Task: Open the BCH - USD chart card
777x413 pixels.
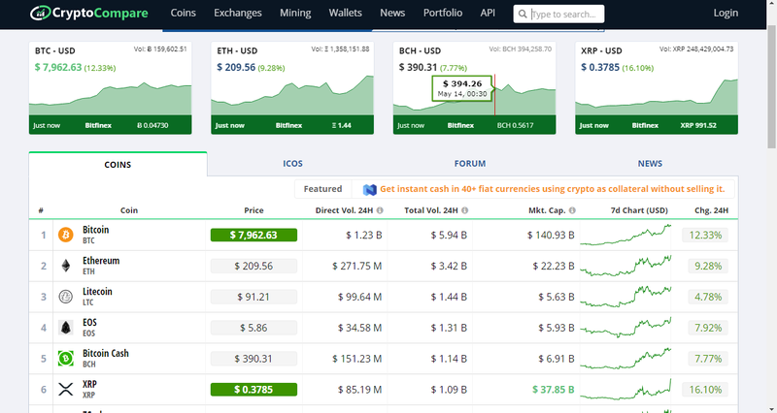Action: [474, 87]
